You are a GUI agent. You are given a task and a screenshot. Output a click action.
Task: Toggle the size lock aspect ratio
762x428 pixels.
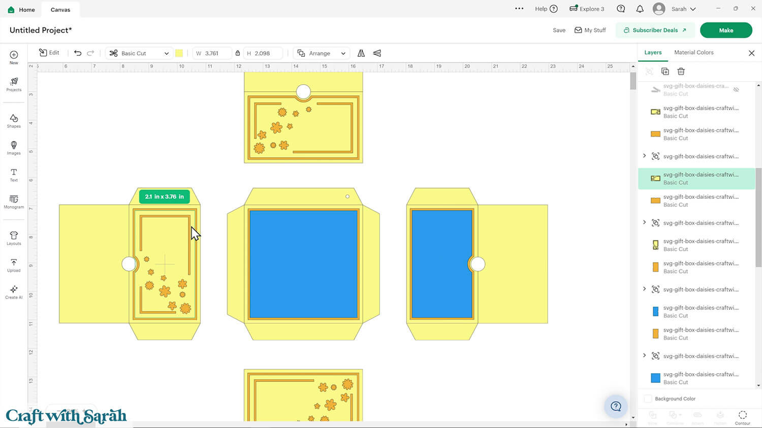coord(237,53)
